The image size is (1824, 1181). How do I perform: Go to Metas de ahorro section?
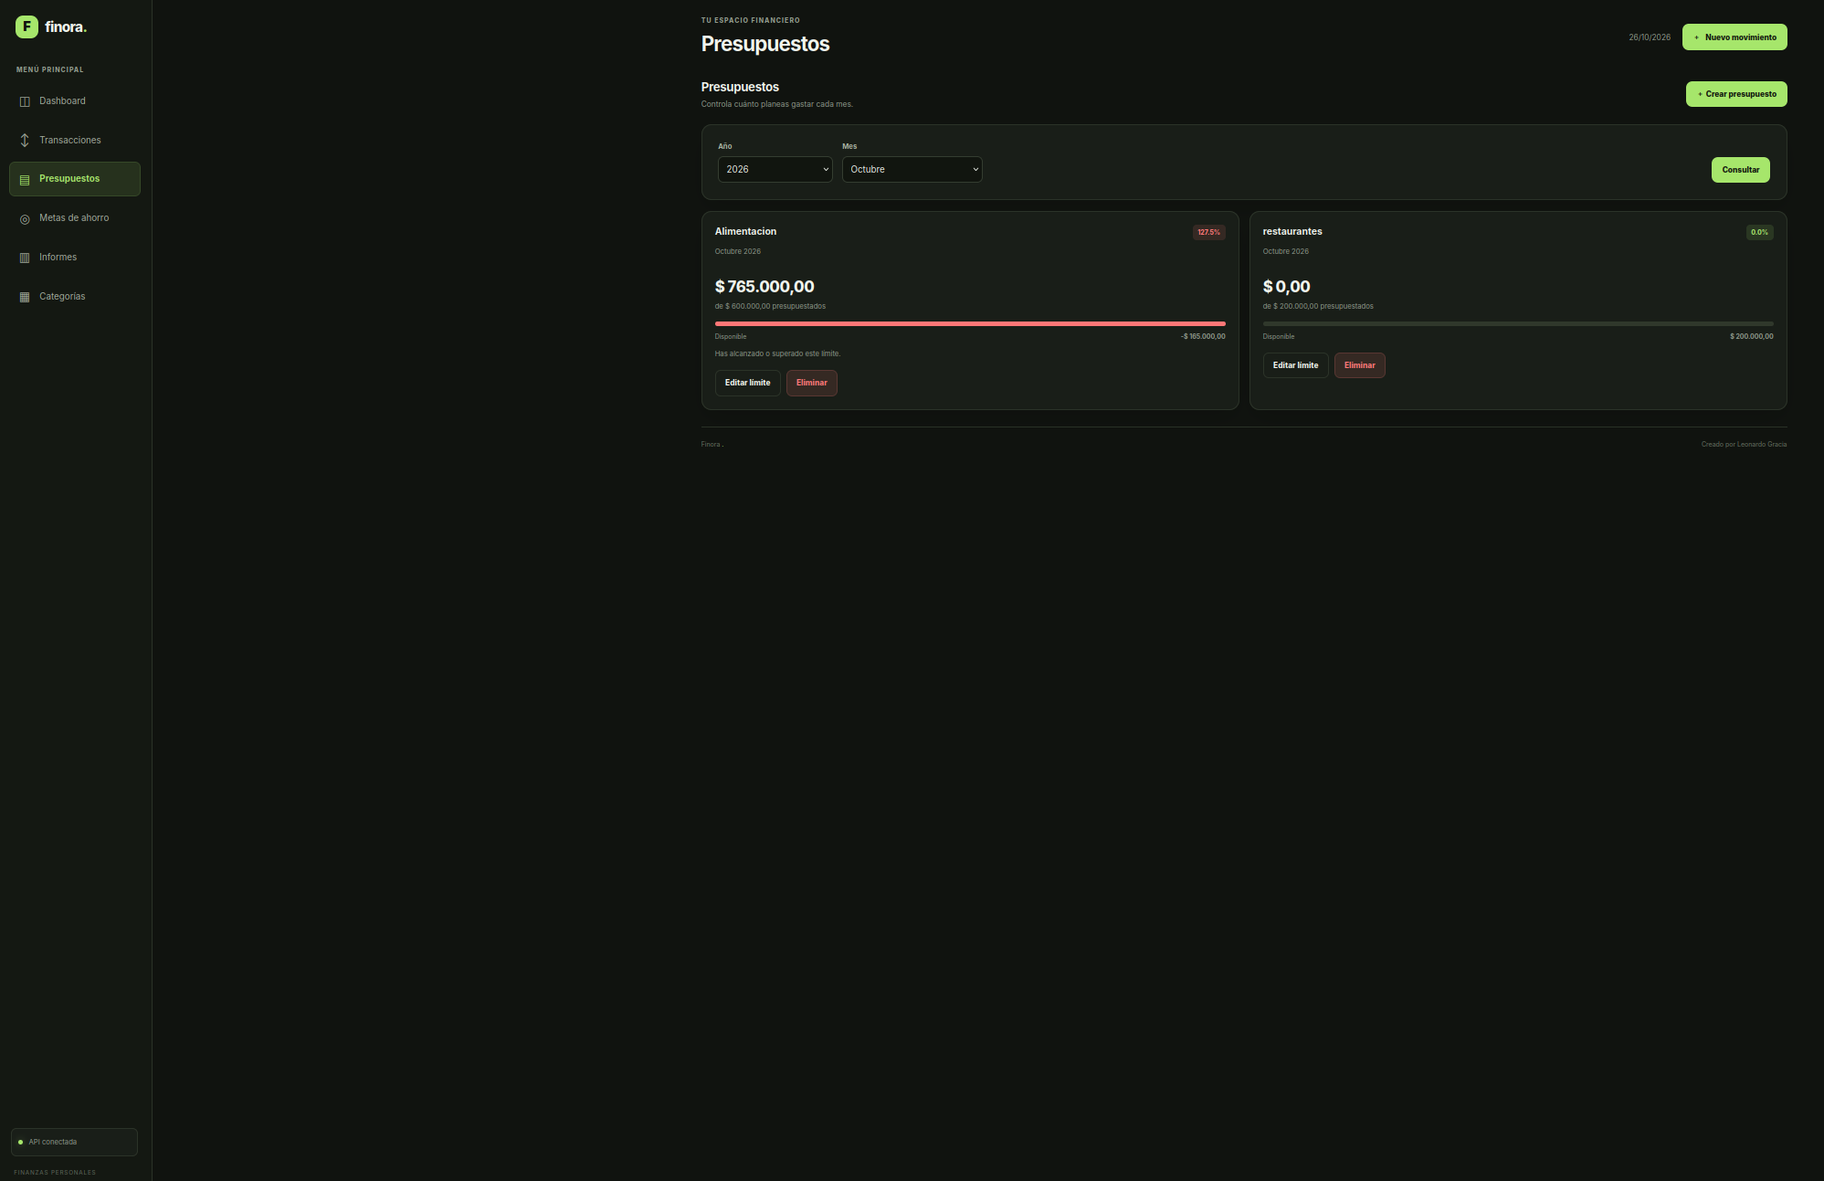point(75,218)
